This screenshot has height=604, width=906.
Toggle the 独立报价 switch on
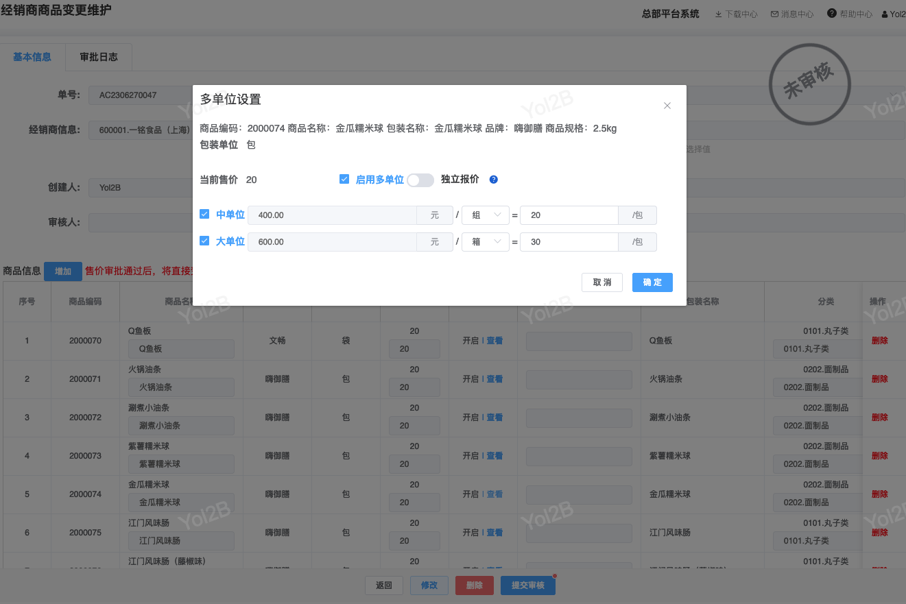tap(420, 180)
